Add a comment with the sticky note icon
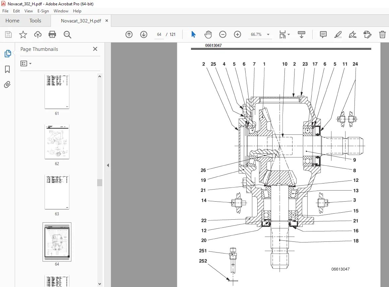 pyautogui.click(x=323, y=34)
